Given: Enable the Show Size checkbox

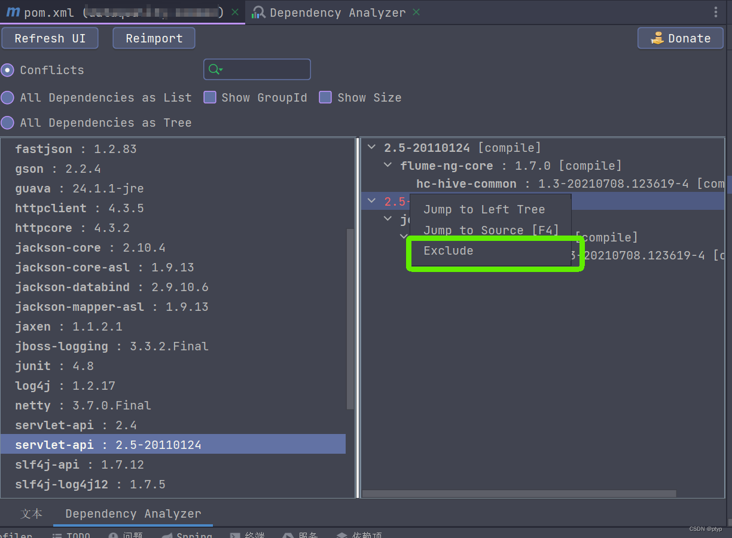Looking at the screenshot, I should click(325, 97).
